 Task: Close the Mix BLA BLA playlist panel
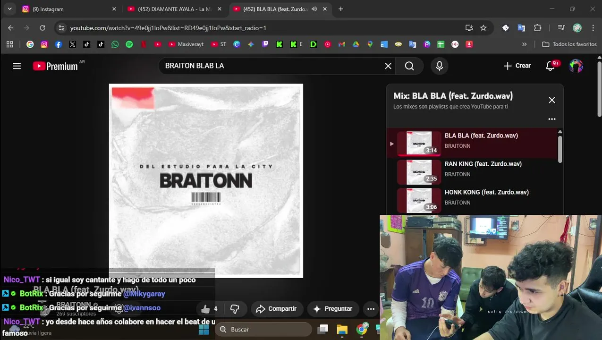coord(552,100)
